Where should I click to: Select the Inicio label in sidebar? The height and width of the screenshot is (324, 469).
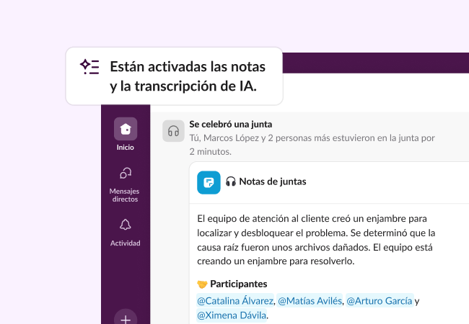tap(126, 148)
